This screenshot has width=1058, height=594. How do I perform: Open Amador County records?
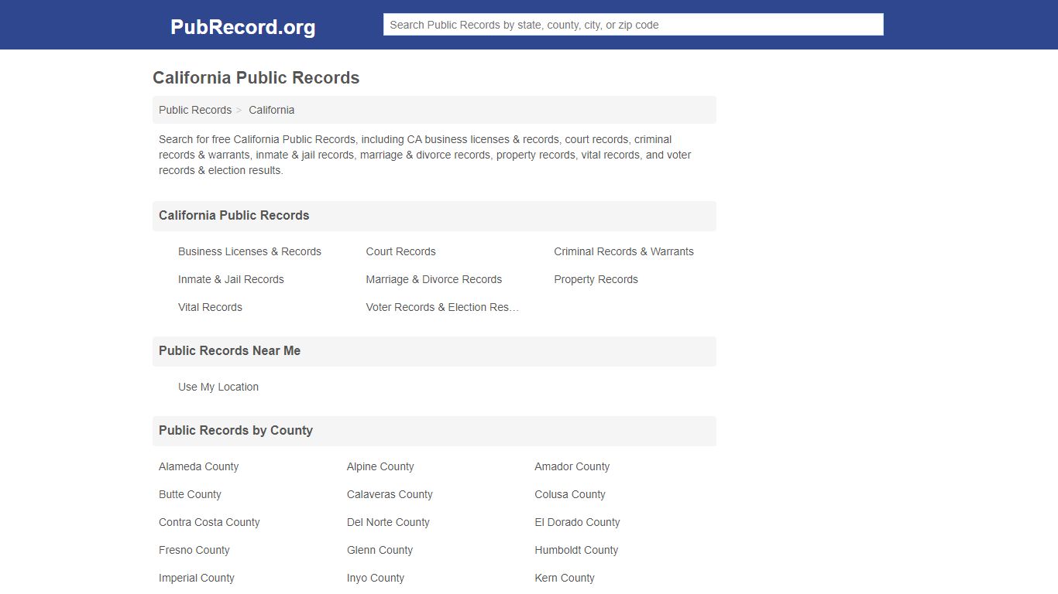572,466
